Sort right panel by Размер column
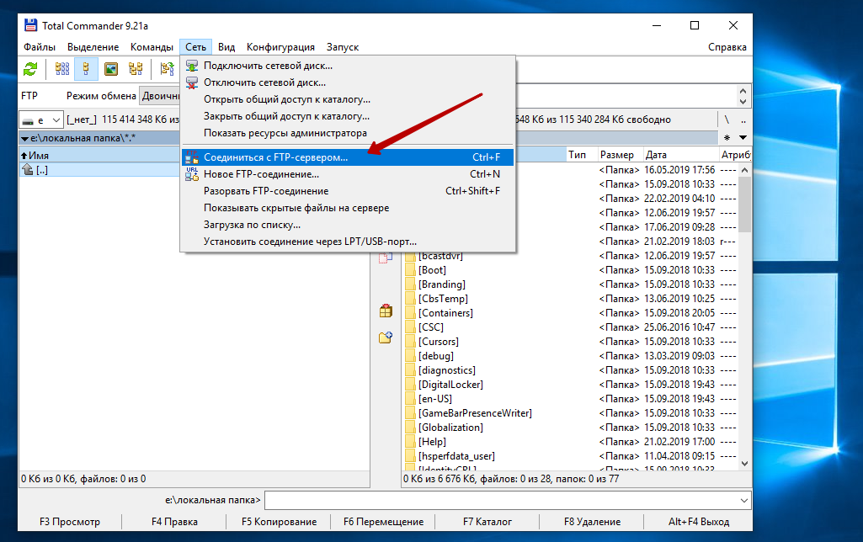The height and width of the screenshot is (542, 863). tap(620, 155)
